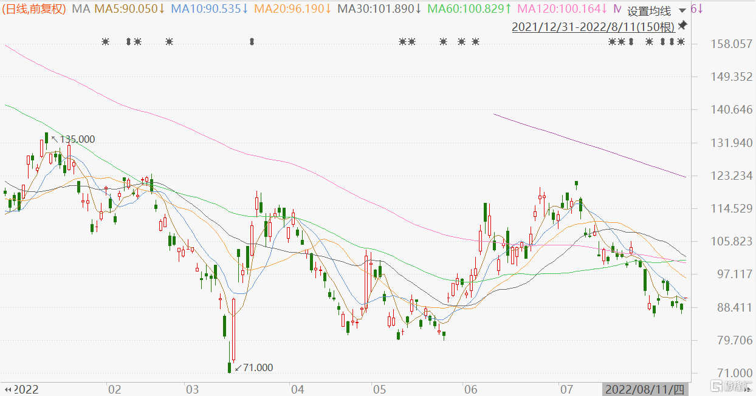
Task: Select the (日线,前复权) period label
Action: coord(34,9)
